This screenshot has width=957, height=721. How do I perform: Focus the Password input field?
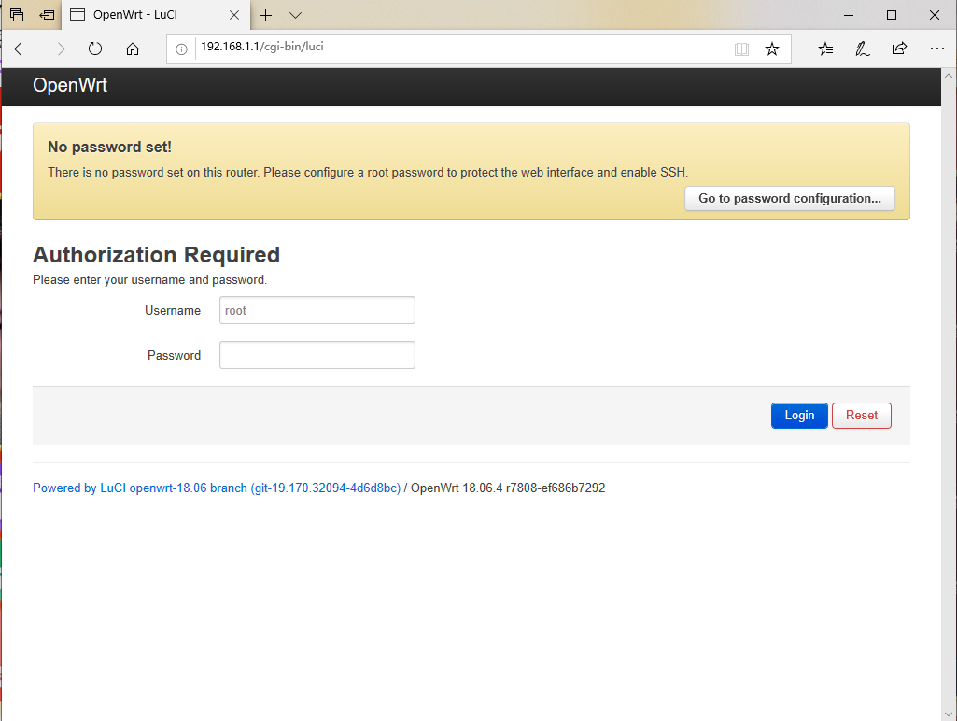(317, 355)
